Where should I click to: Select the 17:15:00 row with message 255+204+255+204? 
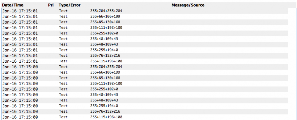pyautogui.click(x=106, y=67)
